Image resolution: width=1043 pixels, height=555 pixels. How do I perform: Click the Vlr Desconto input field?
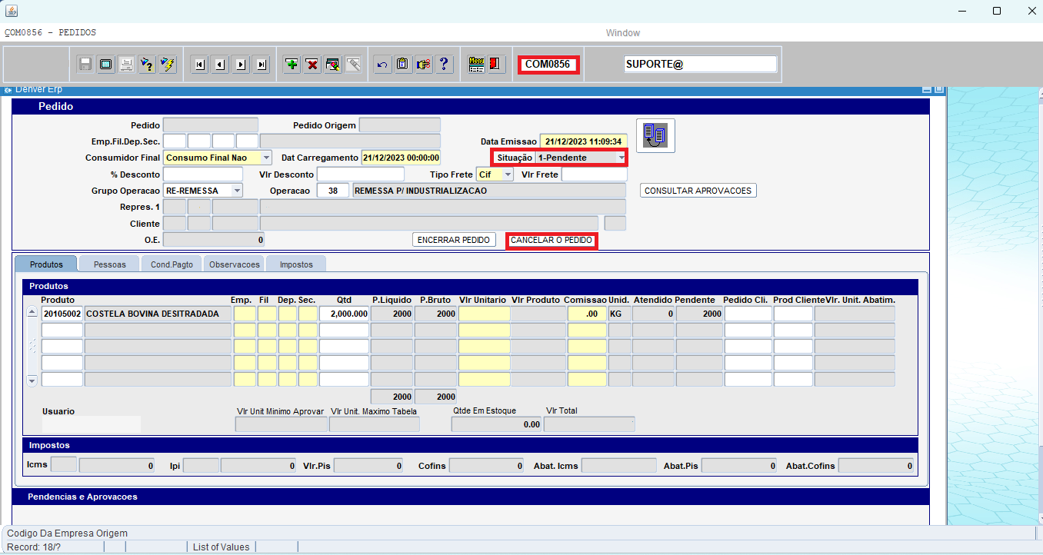click(x=361, y=174)
